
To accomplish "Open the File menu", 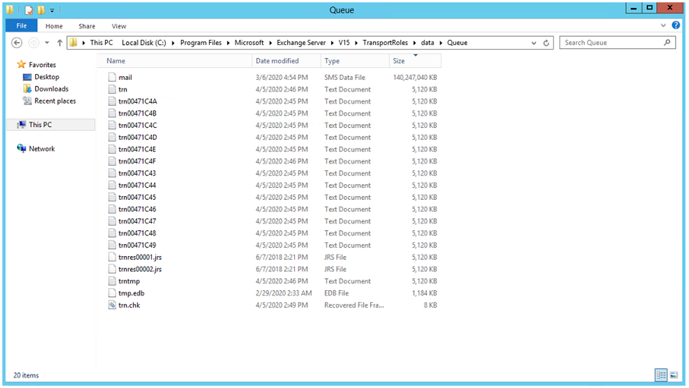I will [21, 26].
